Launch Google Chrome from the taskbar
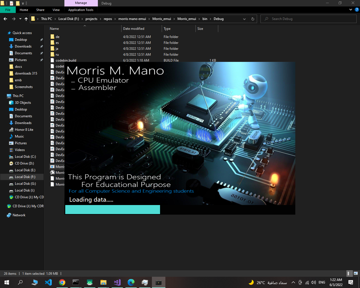Viewport: 360px width, 288px height. (x=62, y=282)
